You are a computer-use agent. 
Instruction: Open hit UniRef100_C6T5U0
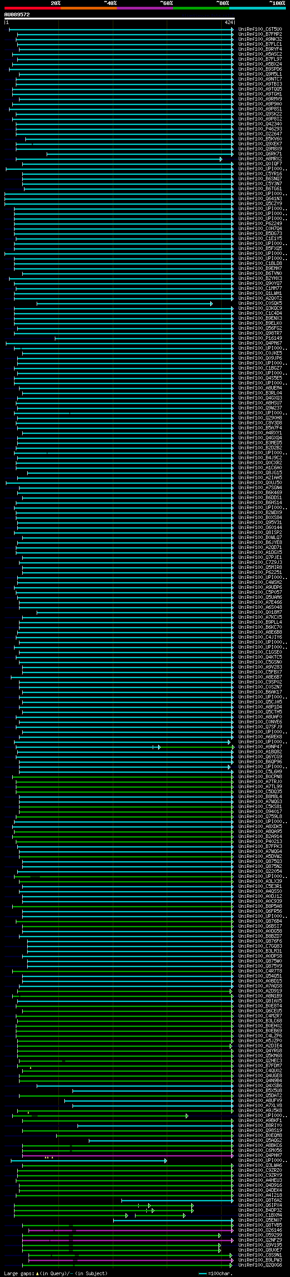[260, 29]
